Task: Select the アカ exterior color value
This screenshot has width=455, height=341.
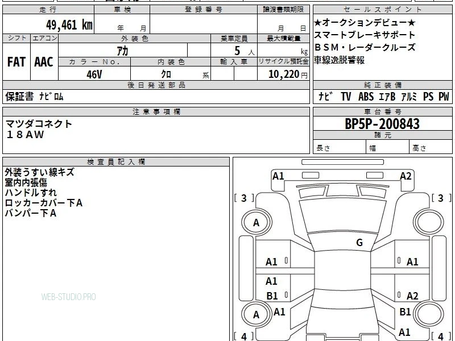Action: [x=122, y=51]
